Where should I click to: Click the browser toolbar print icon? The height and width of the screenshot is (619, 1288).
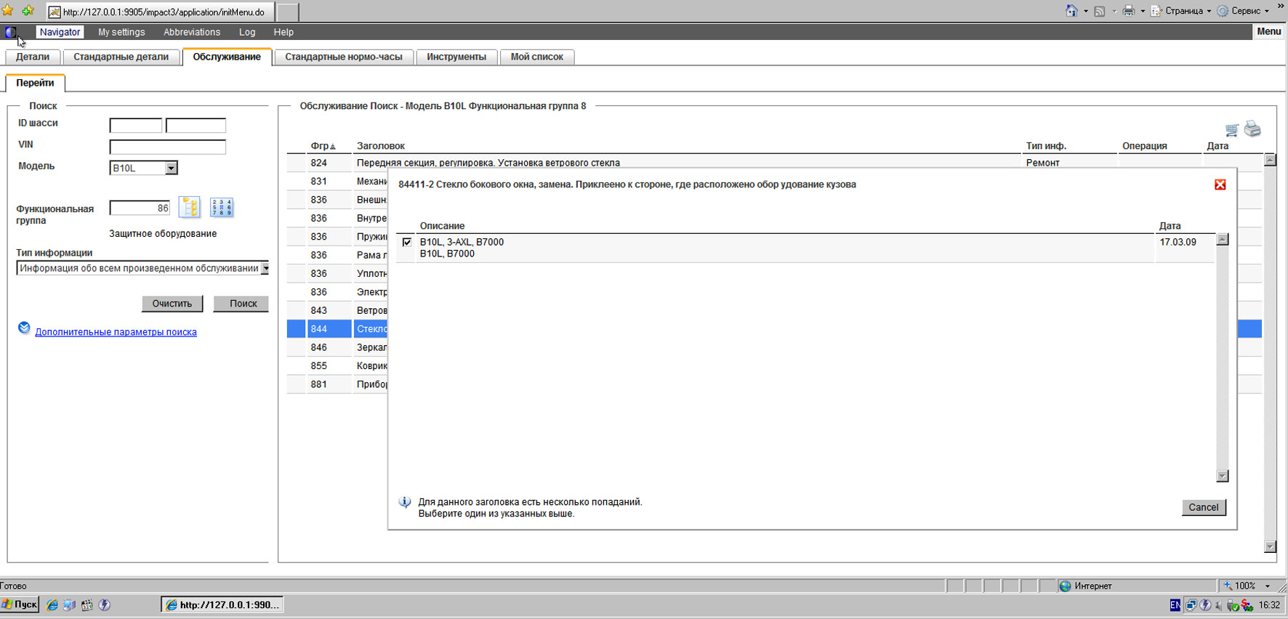point(1128,11)
